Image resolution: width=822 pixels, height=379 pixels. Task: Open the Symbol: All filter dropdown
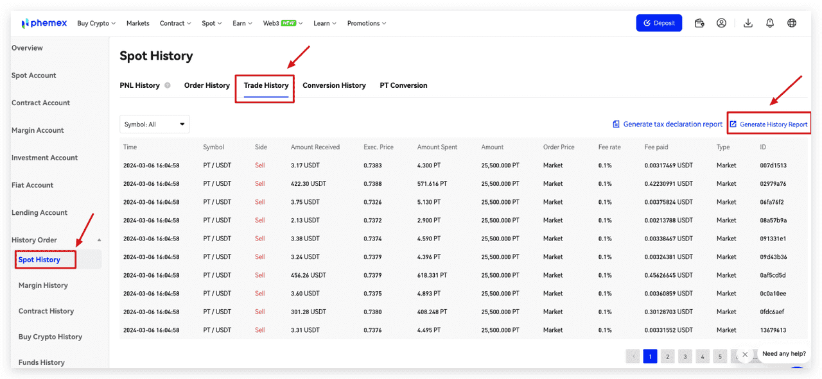154,124
